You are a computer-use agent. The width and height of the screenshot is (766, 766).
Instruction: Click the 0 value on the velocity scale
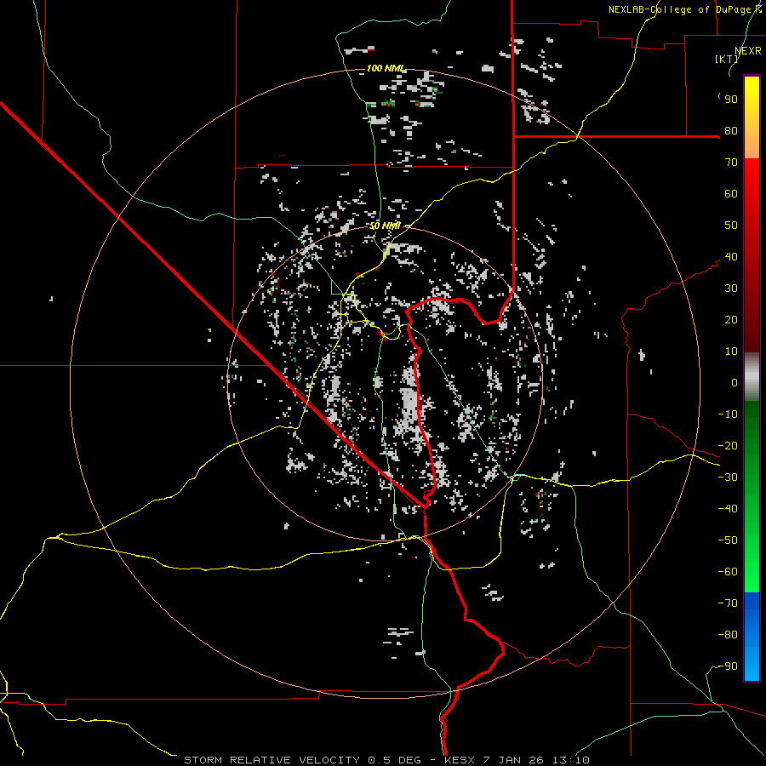click(735, 383)
